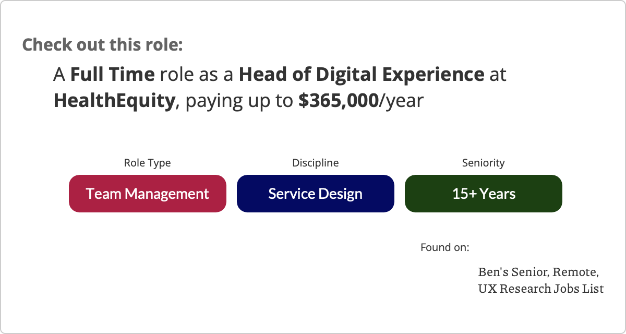Screen dimensions: 626x334
Task: Click the bold 'Full Time' text
Action: [x=113, y=75]
